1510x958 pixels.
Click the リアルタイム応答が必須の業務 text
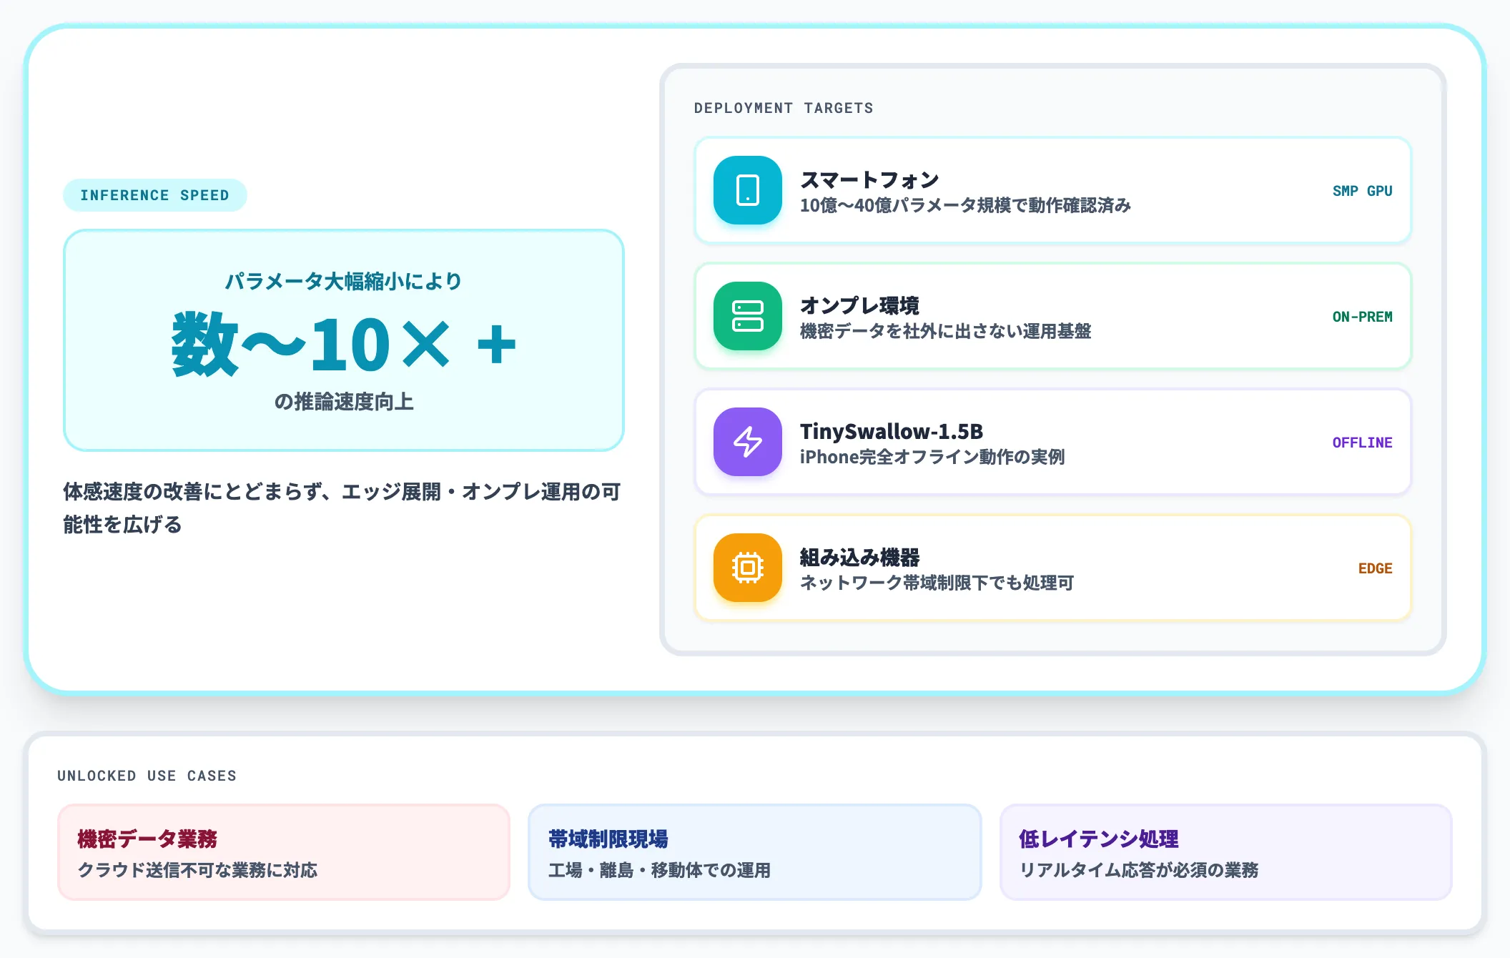(x=1138, y=871)
